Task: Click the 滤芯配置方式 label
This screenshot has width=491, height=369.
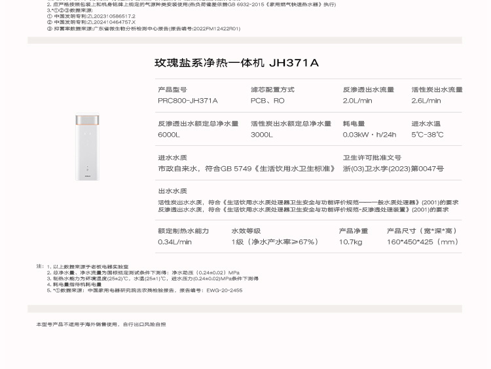Action: [x=272, y=90]
